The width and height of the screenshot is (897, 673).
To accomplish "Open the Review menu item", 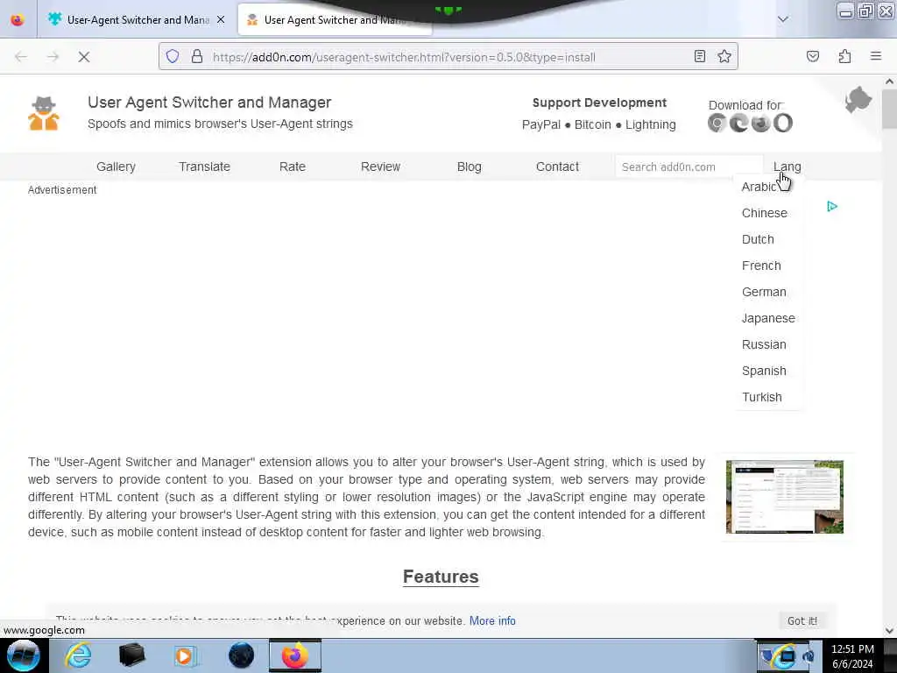I will [380, 166].
